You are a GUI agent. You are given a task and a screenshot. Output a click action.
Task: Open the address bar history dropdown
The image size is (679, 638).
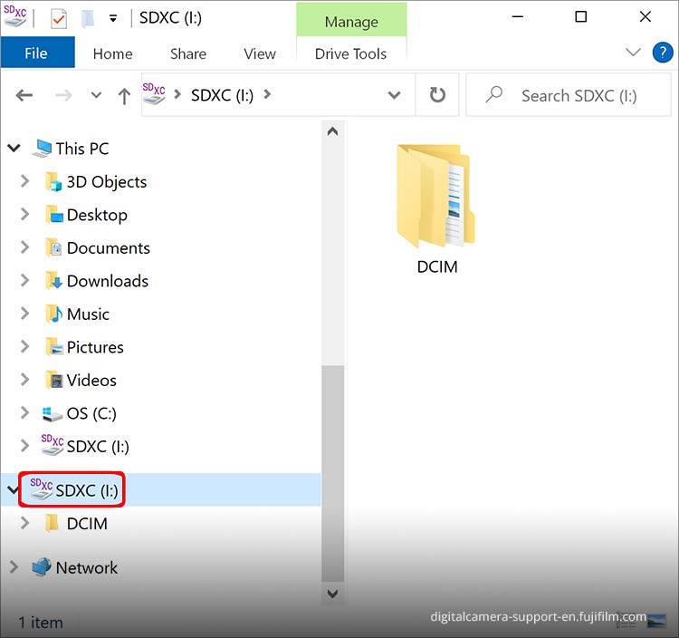click(x=394, y=95)
